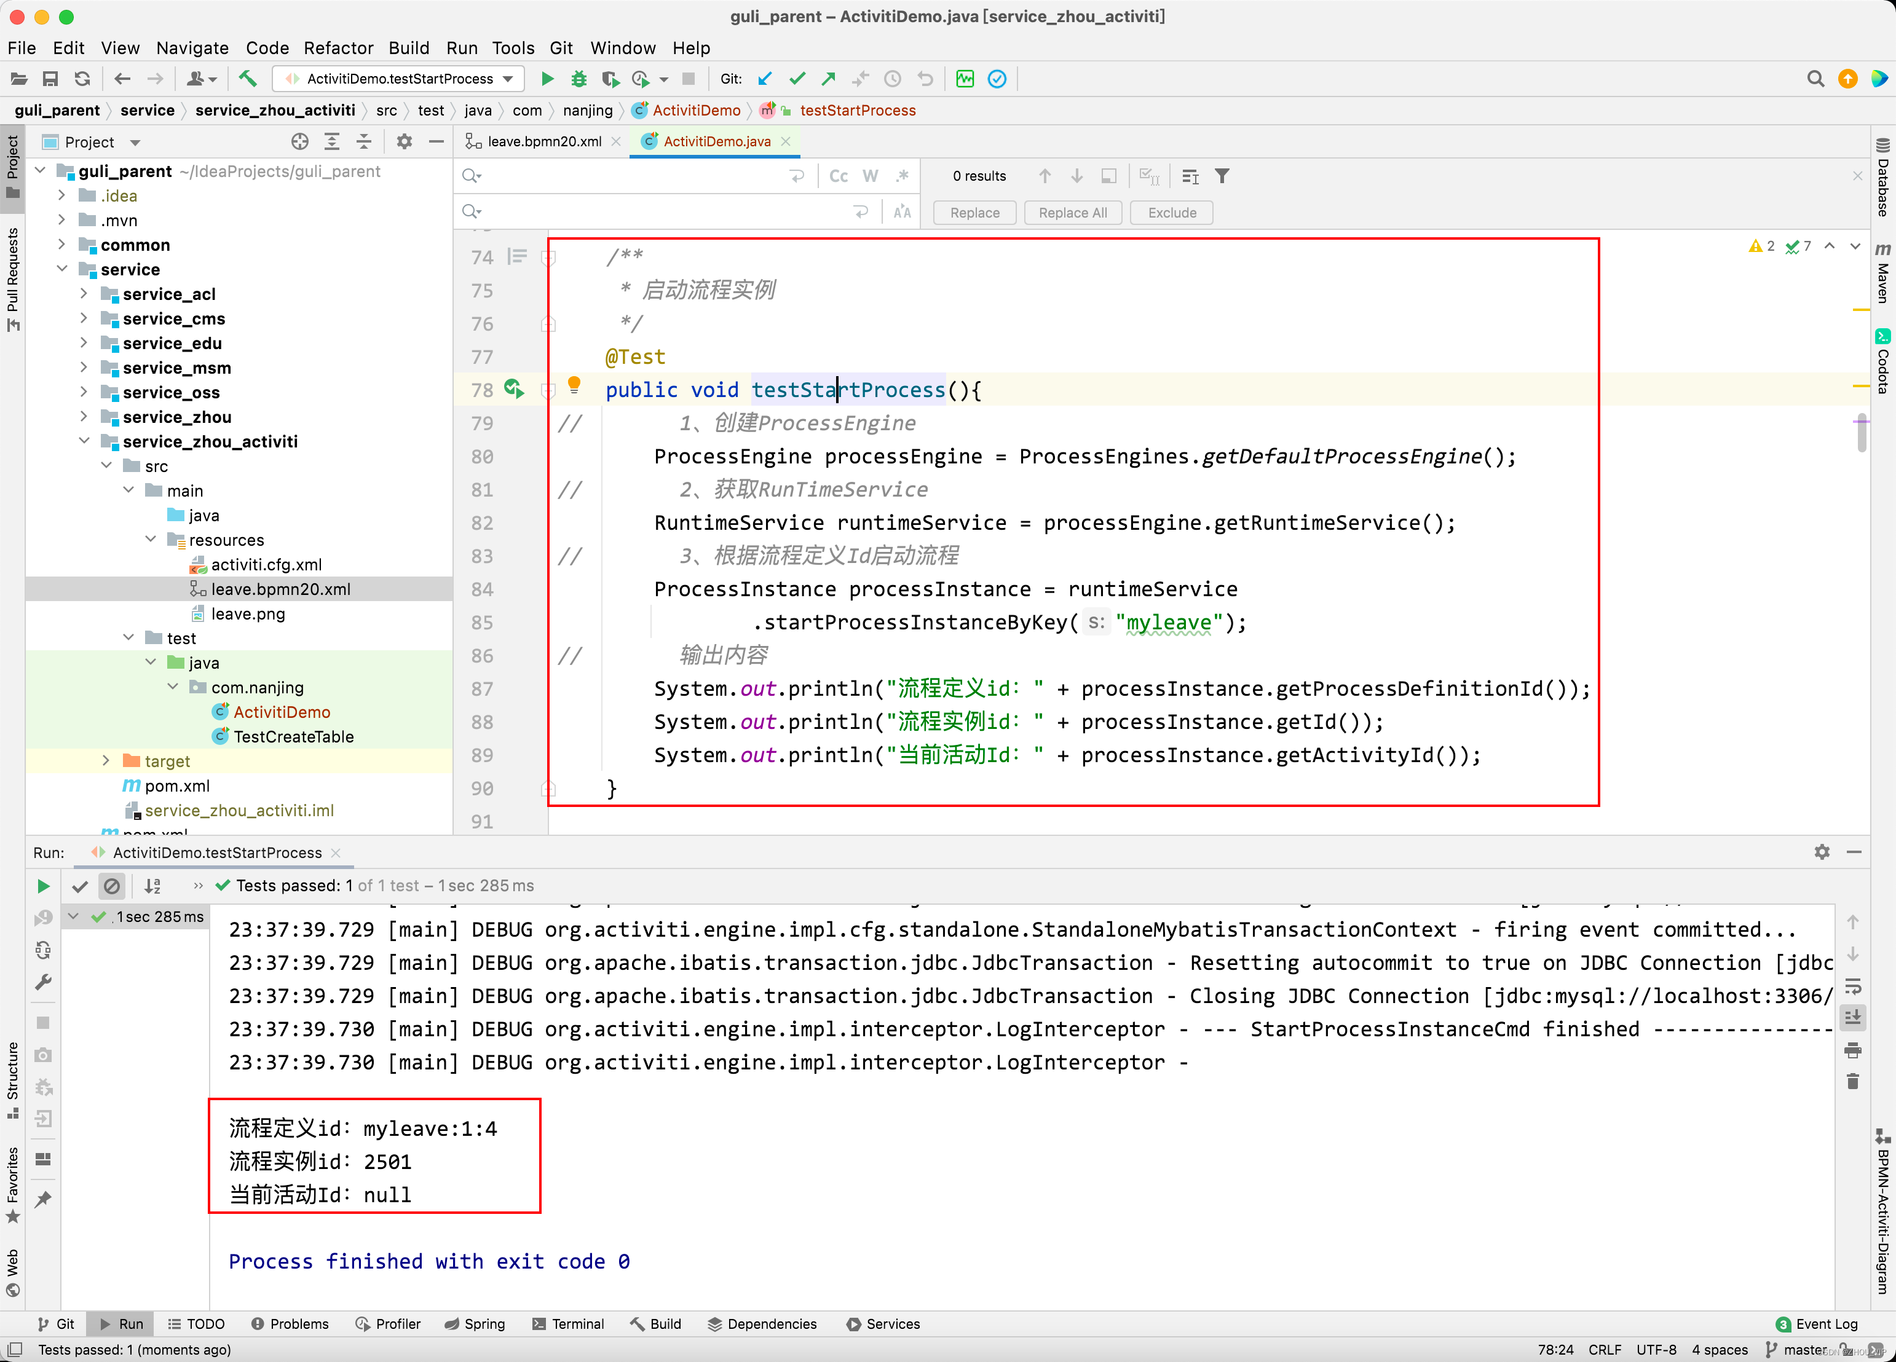1896x1362 pixels.
Task: Open Search Everywhere magnifier icon
Action: pyautogui.click(x=1815, y=79)
